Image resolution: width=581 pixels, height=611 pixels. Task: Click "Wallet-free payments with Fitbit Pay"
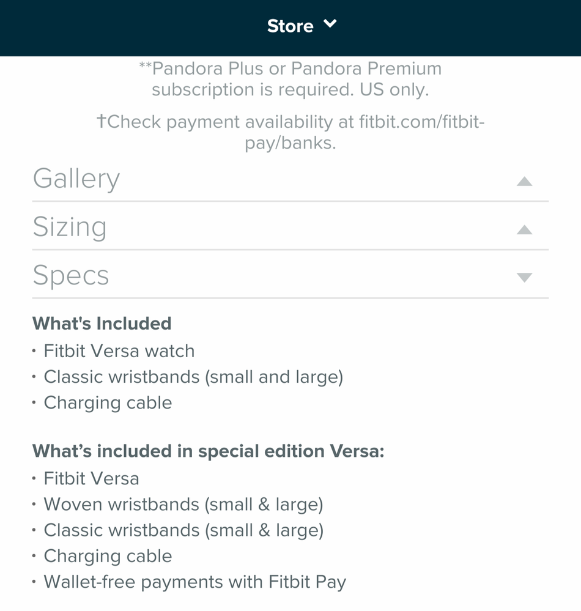(194, 582)
